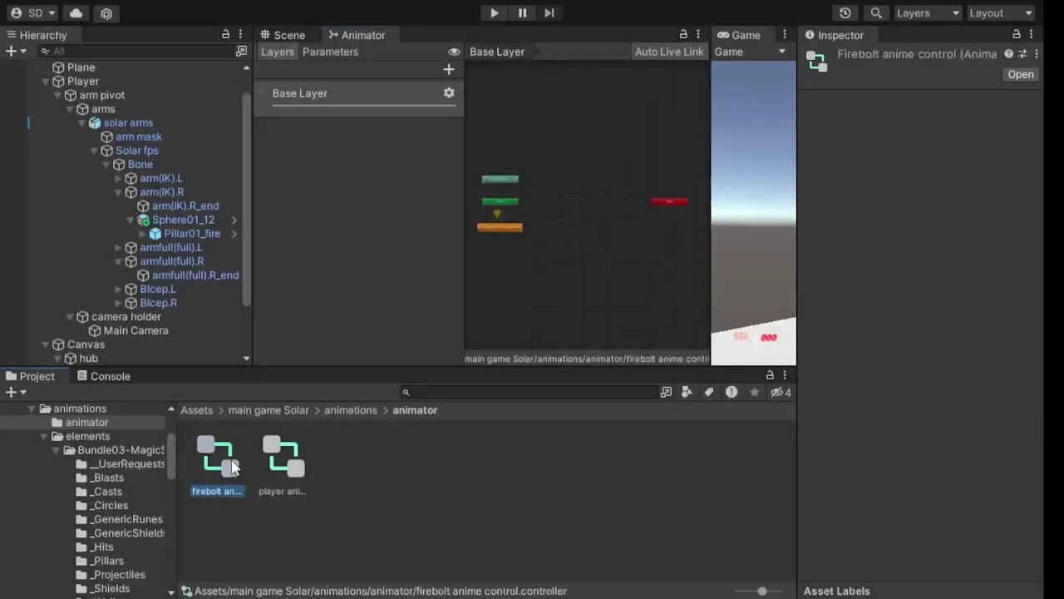Select the player animator controller asset
This screenshot has height=599, width=1064.
click(x=283, y=465)
